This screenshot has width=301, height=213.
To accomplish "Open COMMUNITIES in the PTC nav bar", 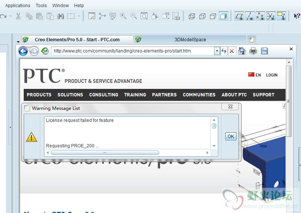I will tap(199, 95).
